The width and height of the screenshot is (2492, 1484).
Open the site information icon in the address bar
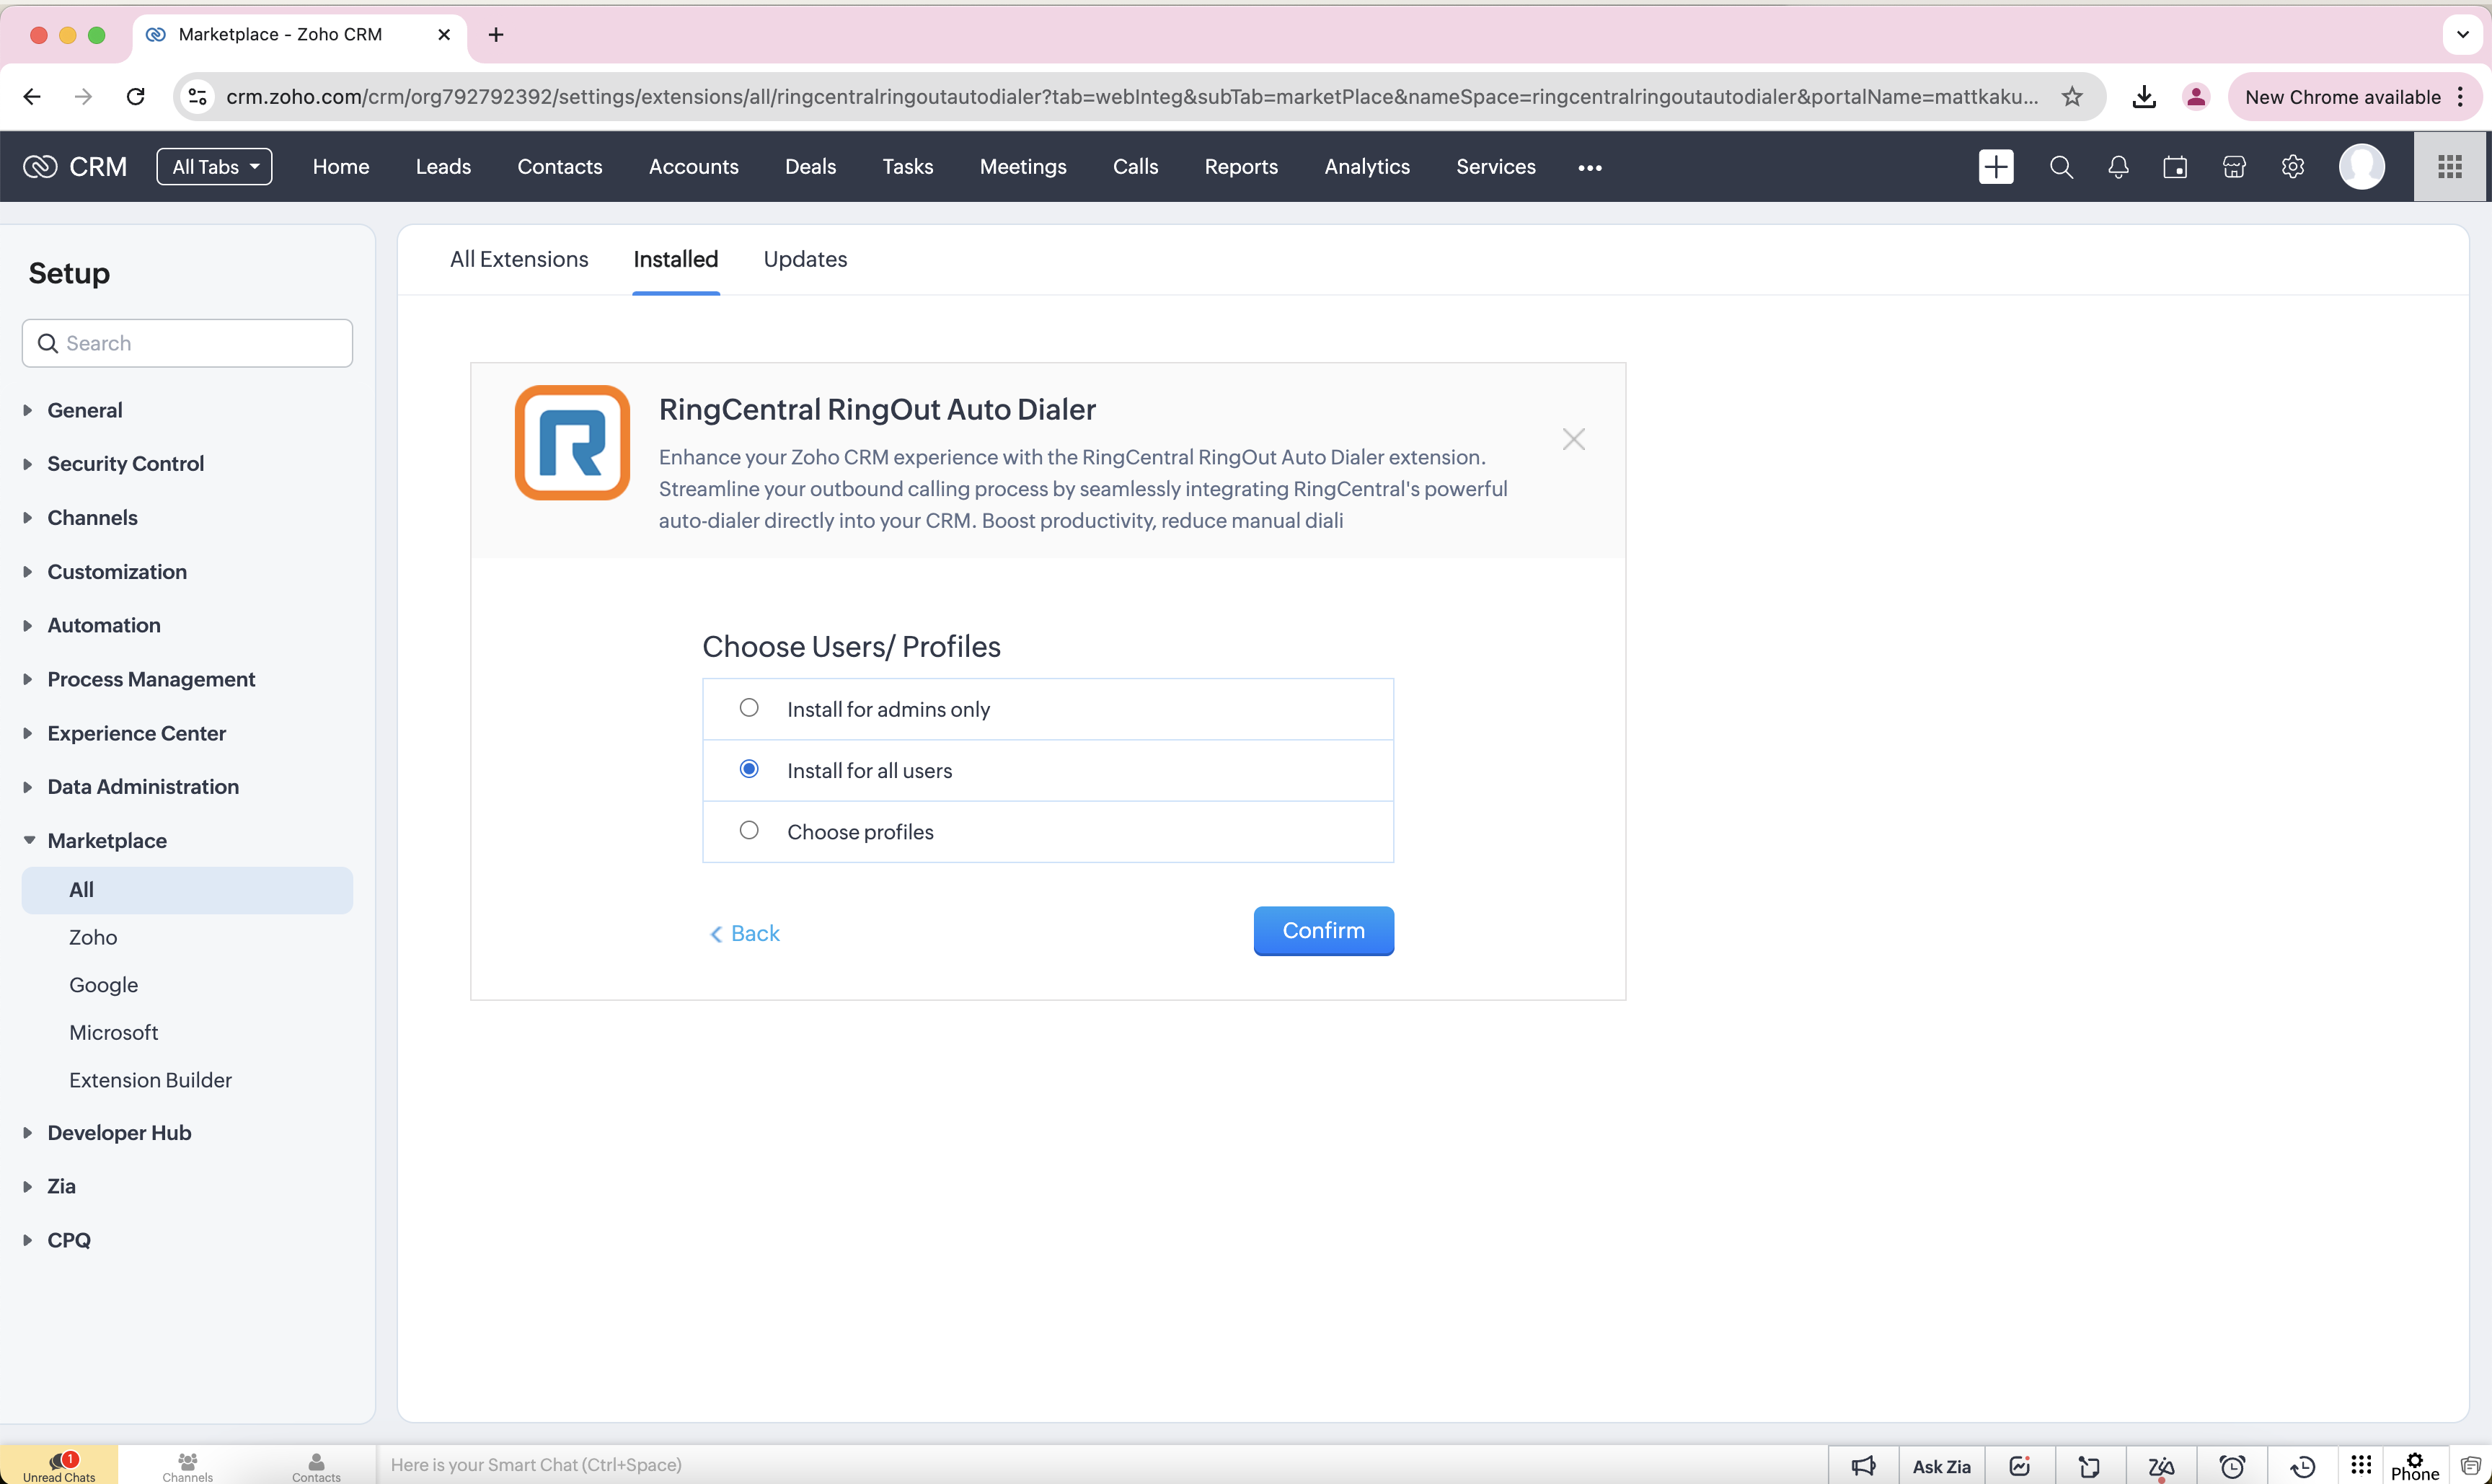click(x=198, y=97)
